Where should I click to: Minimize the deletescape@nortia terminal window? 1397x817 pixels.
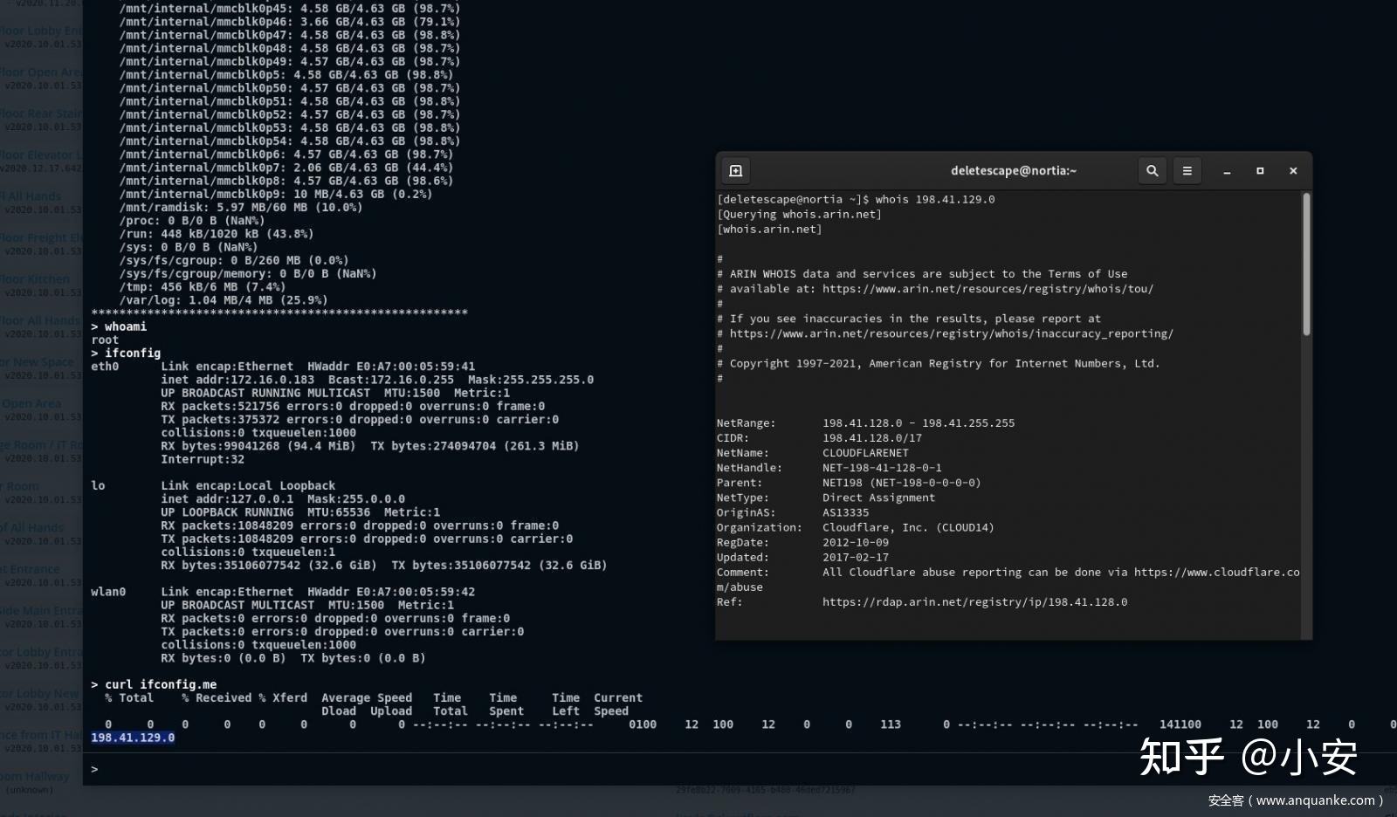[x=1227, y=171]
